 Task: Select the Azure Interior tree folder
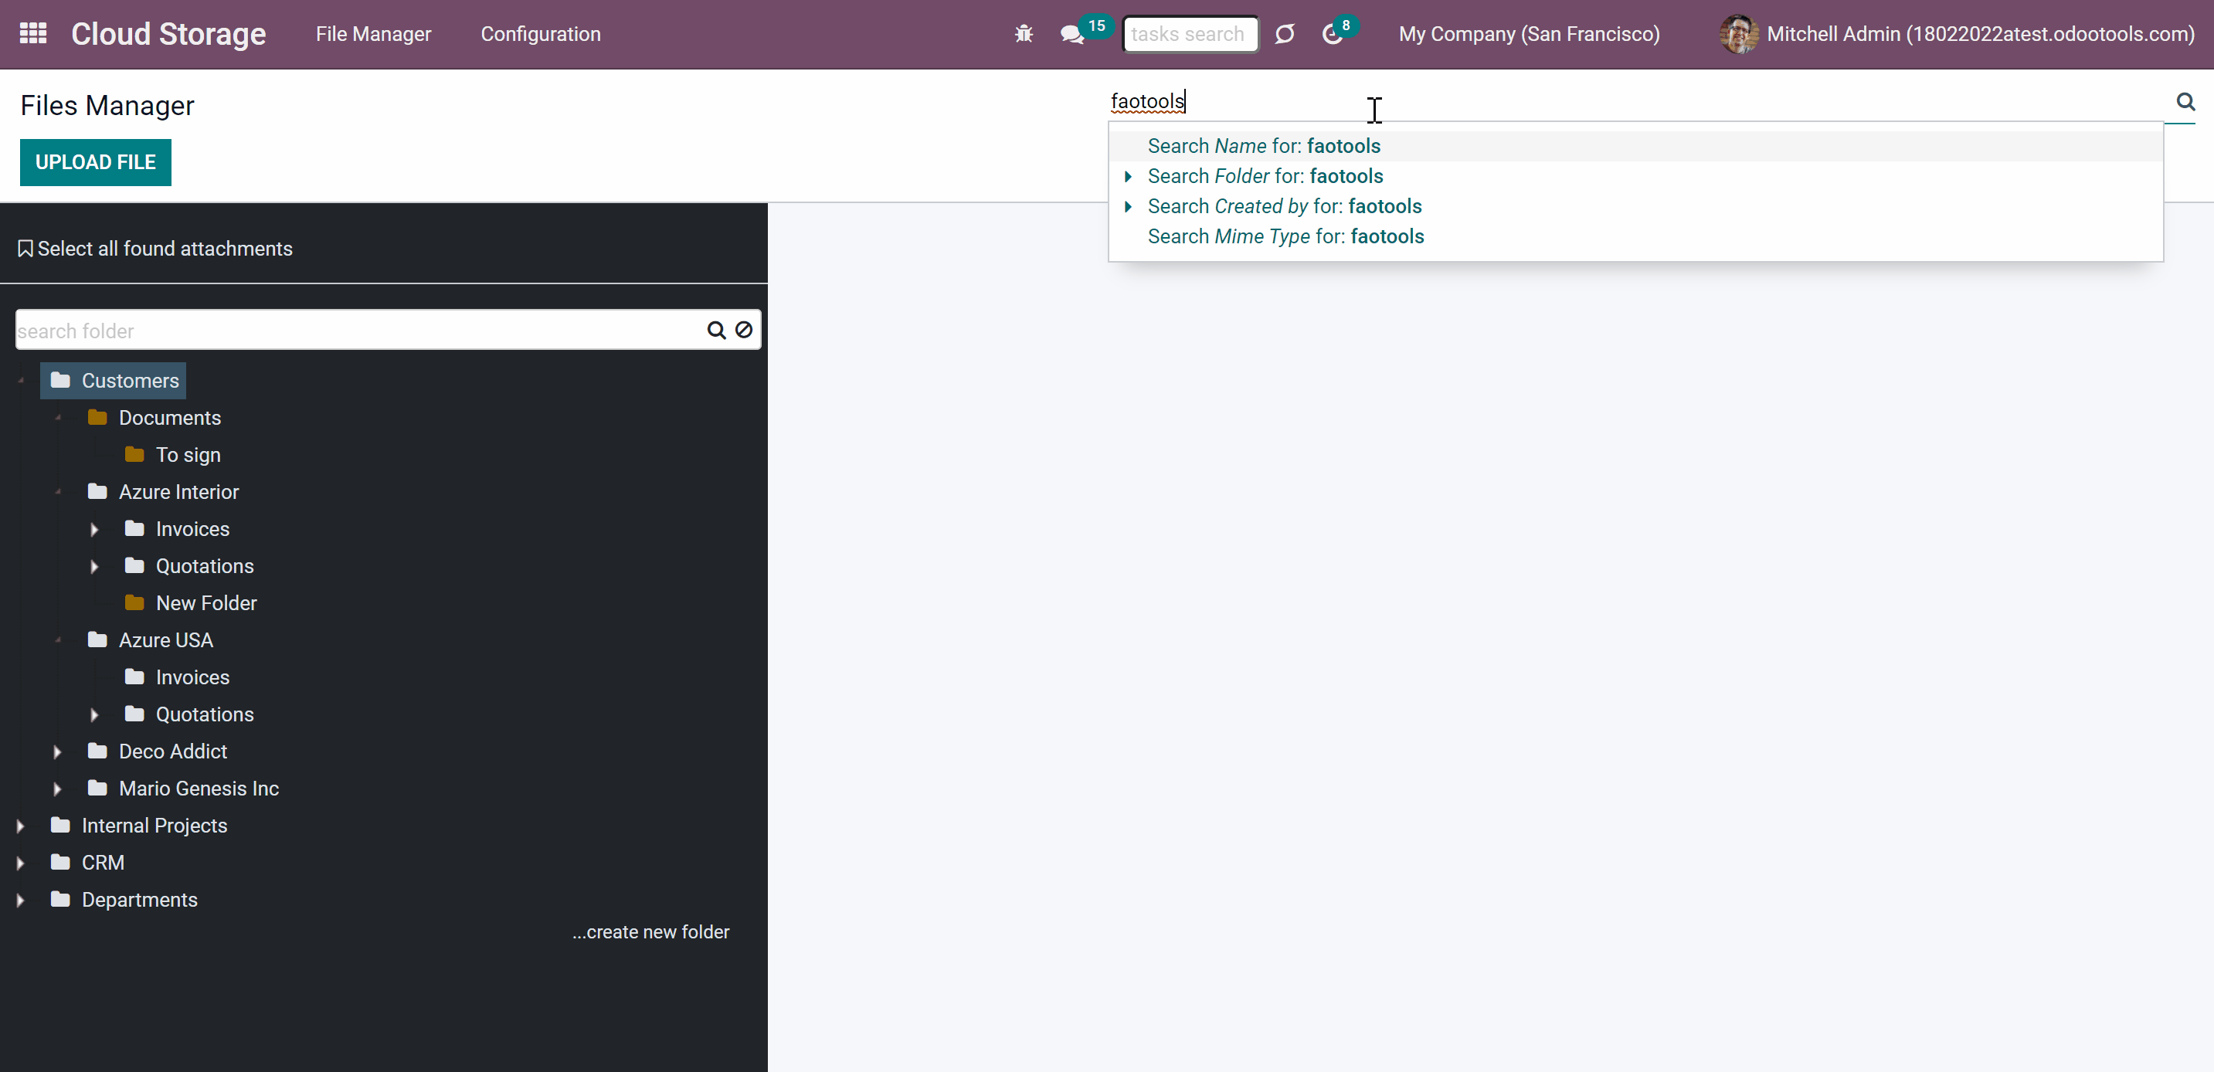(x=178, y=491)
